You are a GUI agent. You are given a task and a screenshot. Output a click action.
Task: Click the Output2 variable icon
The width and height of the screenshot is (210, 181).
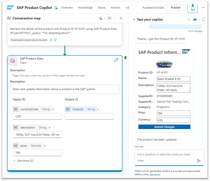coord(68,109)
